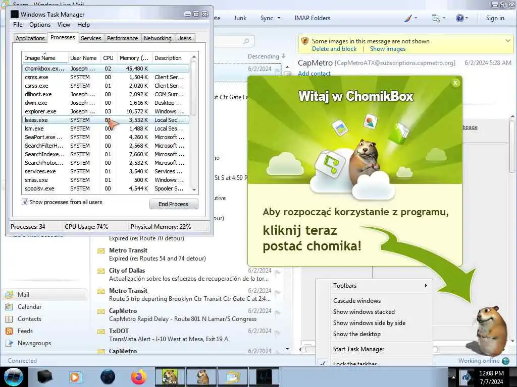This screenshot has width=517, height=387.
Task: Click the dark globe taskbar icon
Action: click(x=108, y=377)
